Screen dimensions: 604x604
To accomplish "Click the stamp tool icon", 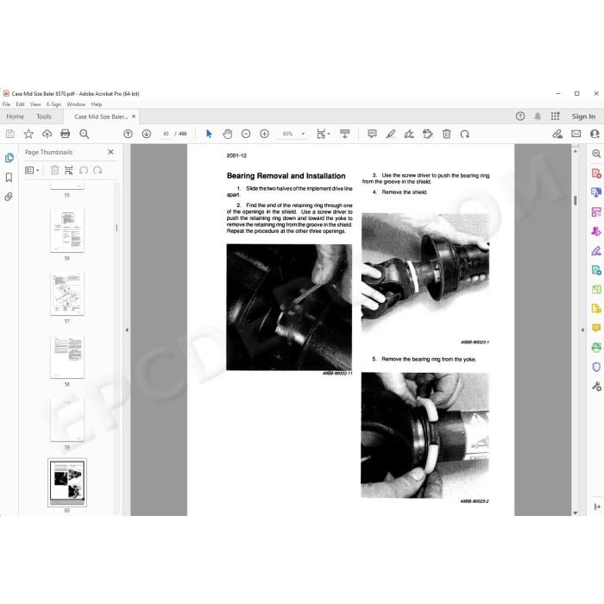I will (428, 134).
